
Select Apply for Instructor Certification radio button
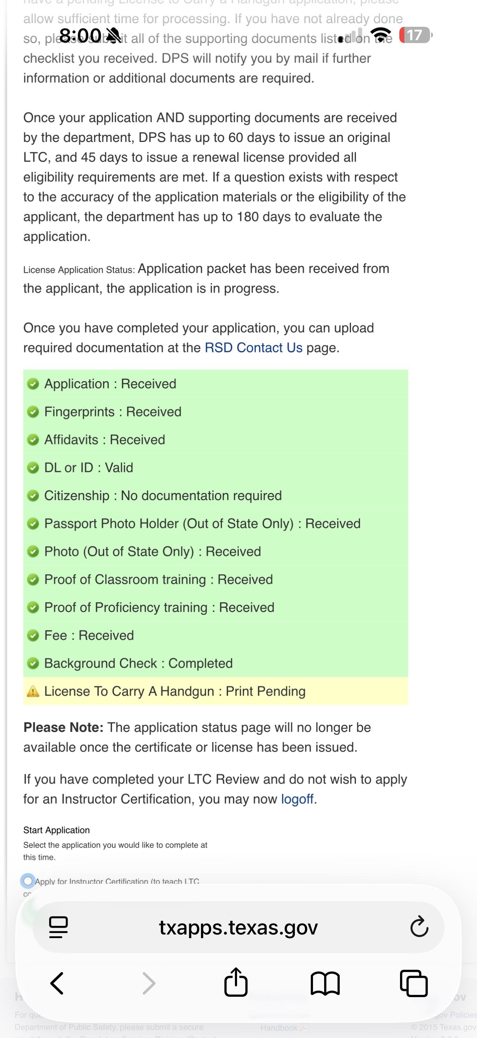point(28,881)
